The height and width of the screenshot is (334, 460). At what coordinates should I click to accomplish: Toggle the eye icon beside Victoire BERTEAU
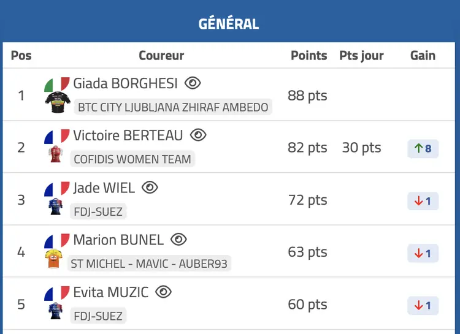[x=198, y=135]
